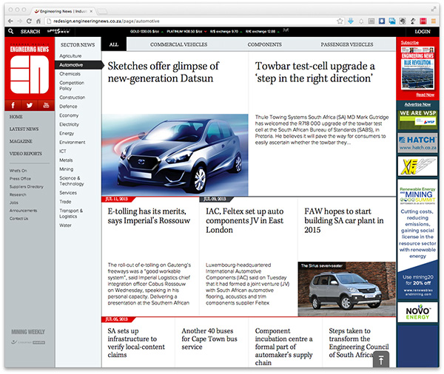Select Trade sector

pos(65,202)
